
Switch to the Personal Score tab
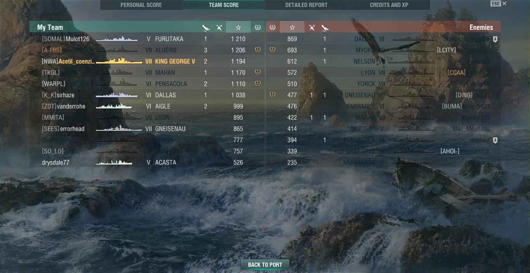(141, 5)
